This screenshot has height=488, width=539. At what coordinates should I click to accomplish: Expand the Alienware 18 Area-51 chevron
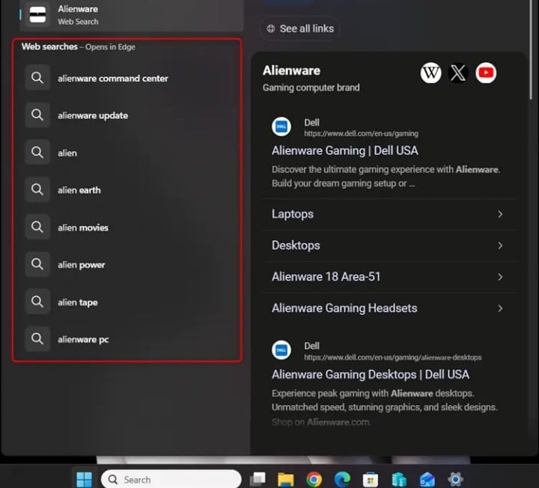pos(500,277)
